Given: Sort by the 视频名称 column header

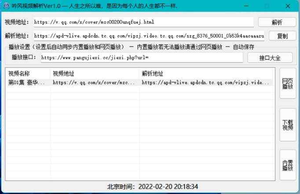Looking at the screenshot, I should pyautogui.click(x=28, y=73).
